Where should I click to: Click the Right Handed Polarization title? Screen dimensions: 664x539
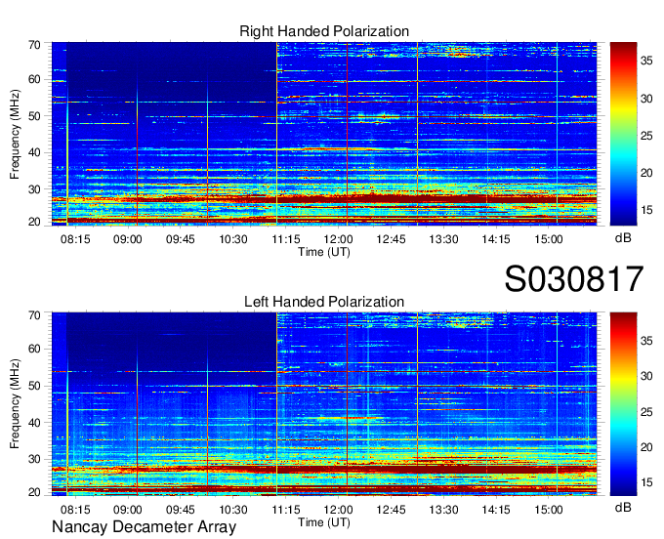324,31
